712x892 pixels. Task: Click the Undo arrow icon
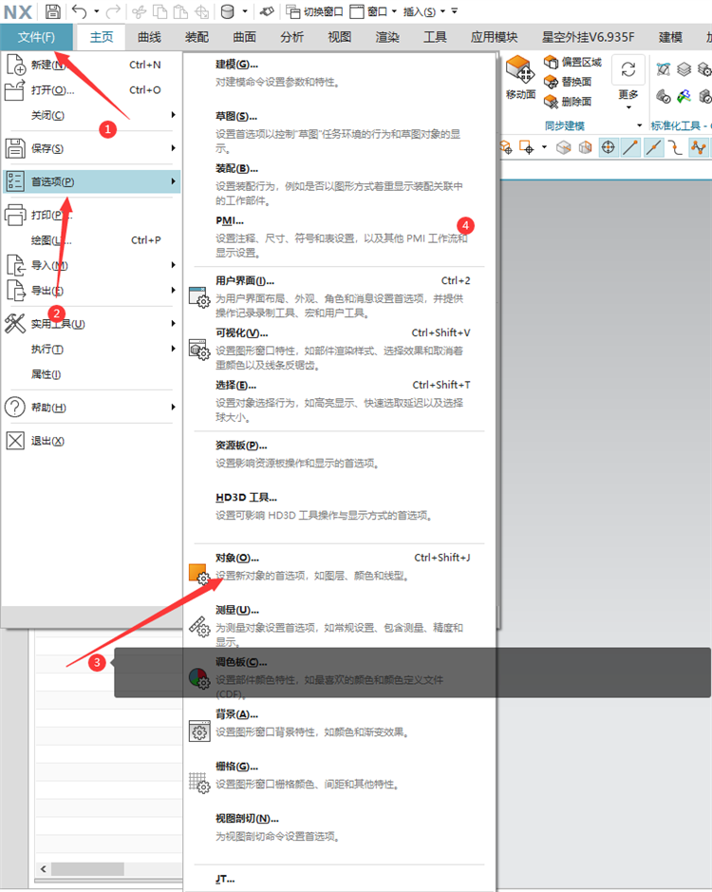(x=79, y=10)
